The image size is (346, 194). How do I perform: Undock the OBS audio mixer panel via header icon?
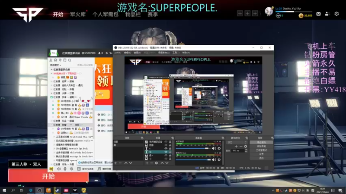tap(223, 138)
